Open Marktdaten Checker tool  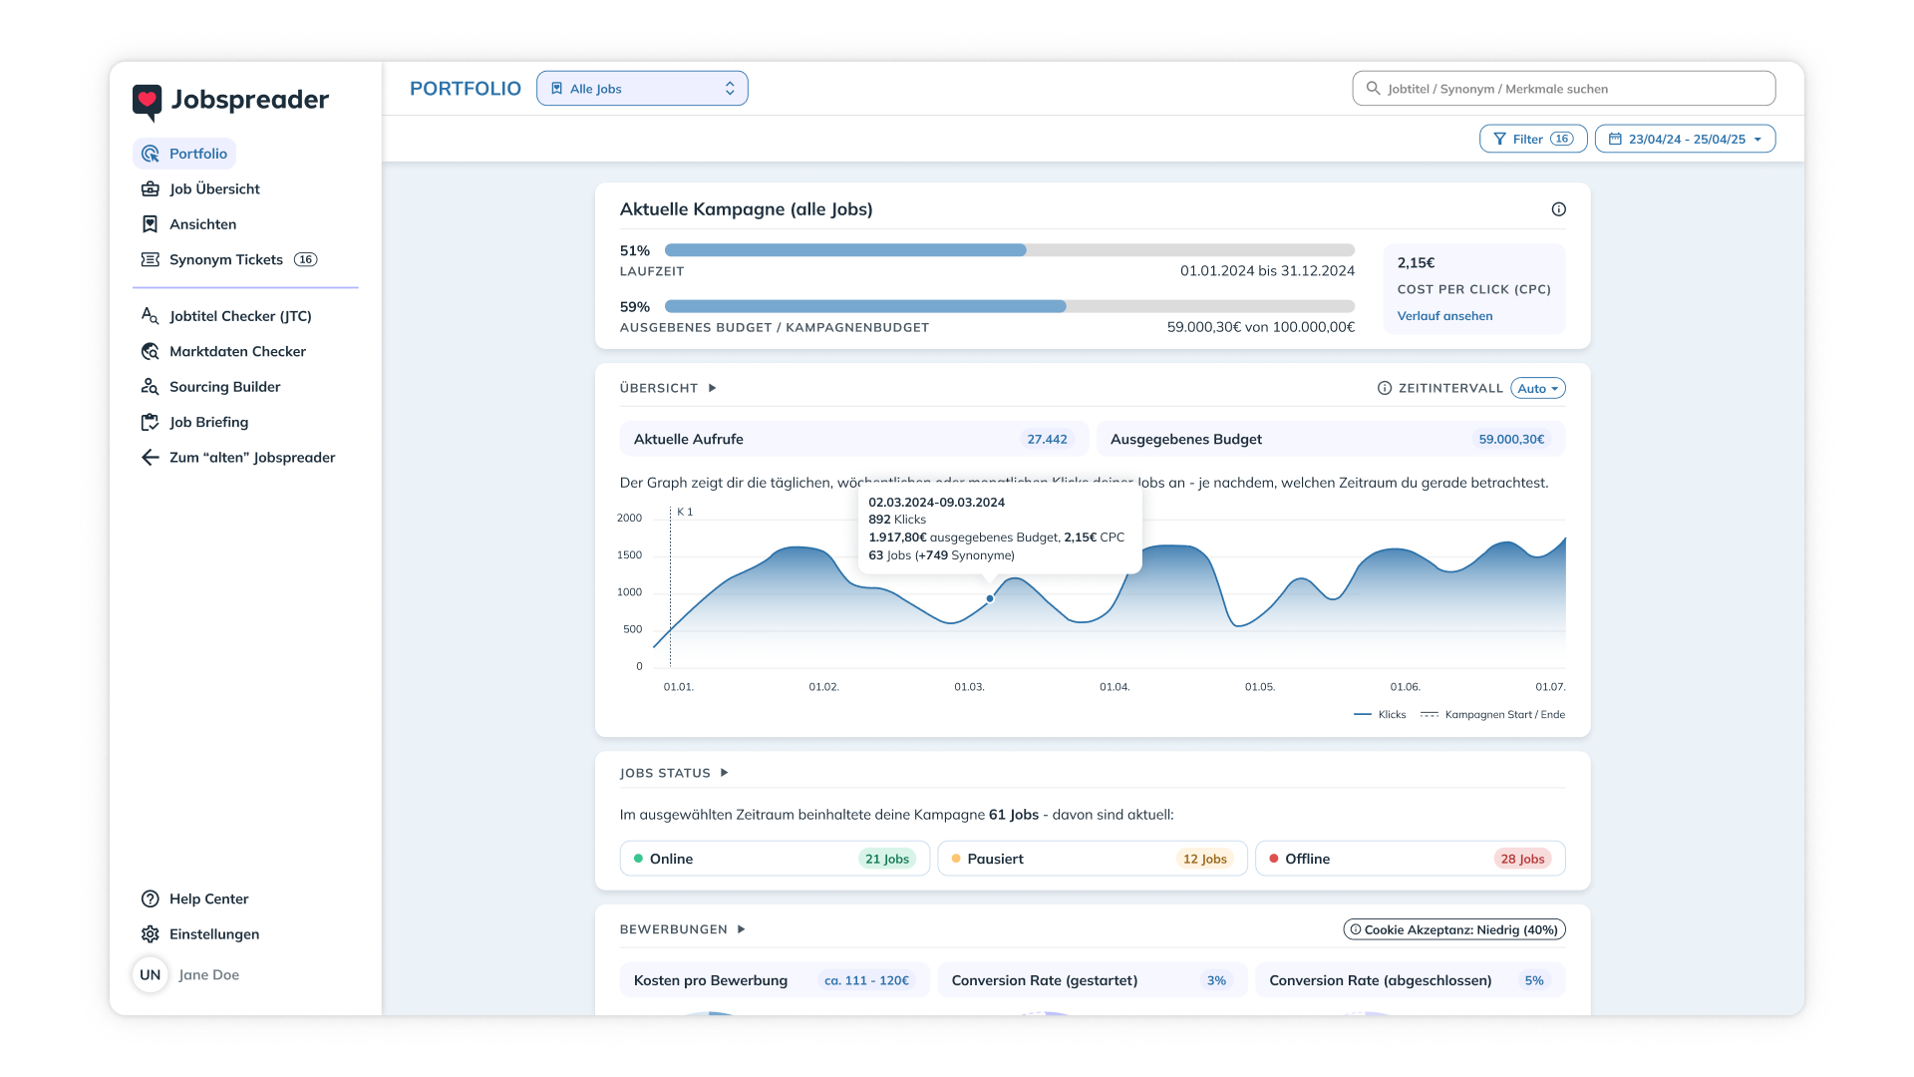click(237, 351)
